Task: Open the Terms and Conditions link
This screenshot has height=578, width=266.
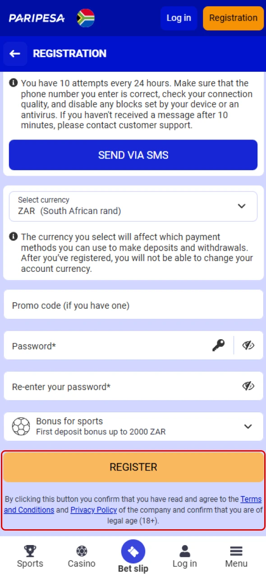Action: 251,499
